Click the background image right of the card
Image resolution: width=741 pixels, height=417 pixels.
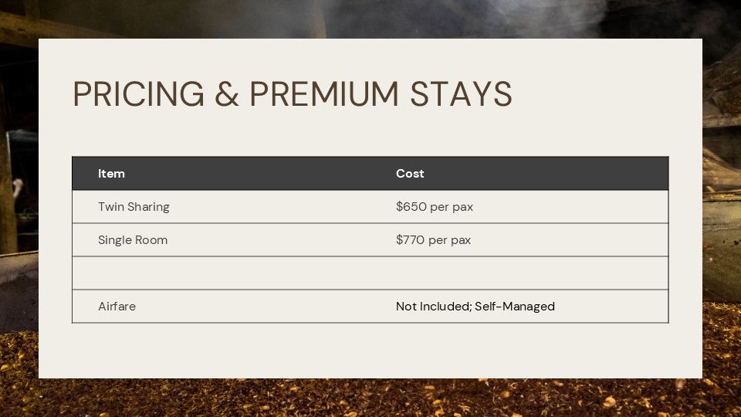point(722,208)
